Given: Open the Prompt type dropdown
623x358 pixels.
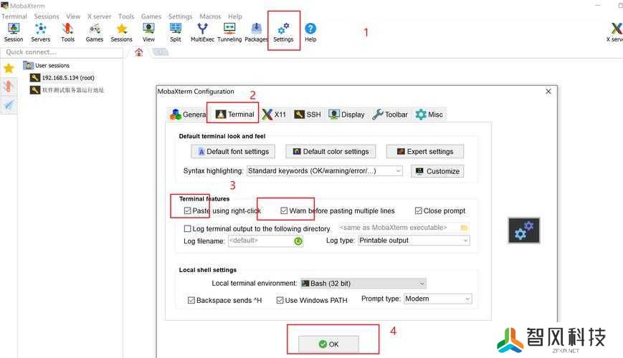Looking at the screenshot, I should click(438, 299).
